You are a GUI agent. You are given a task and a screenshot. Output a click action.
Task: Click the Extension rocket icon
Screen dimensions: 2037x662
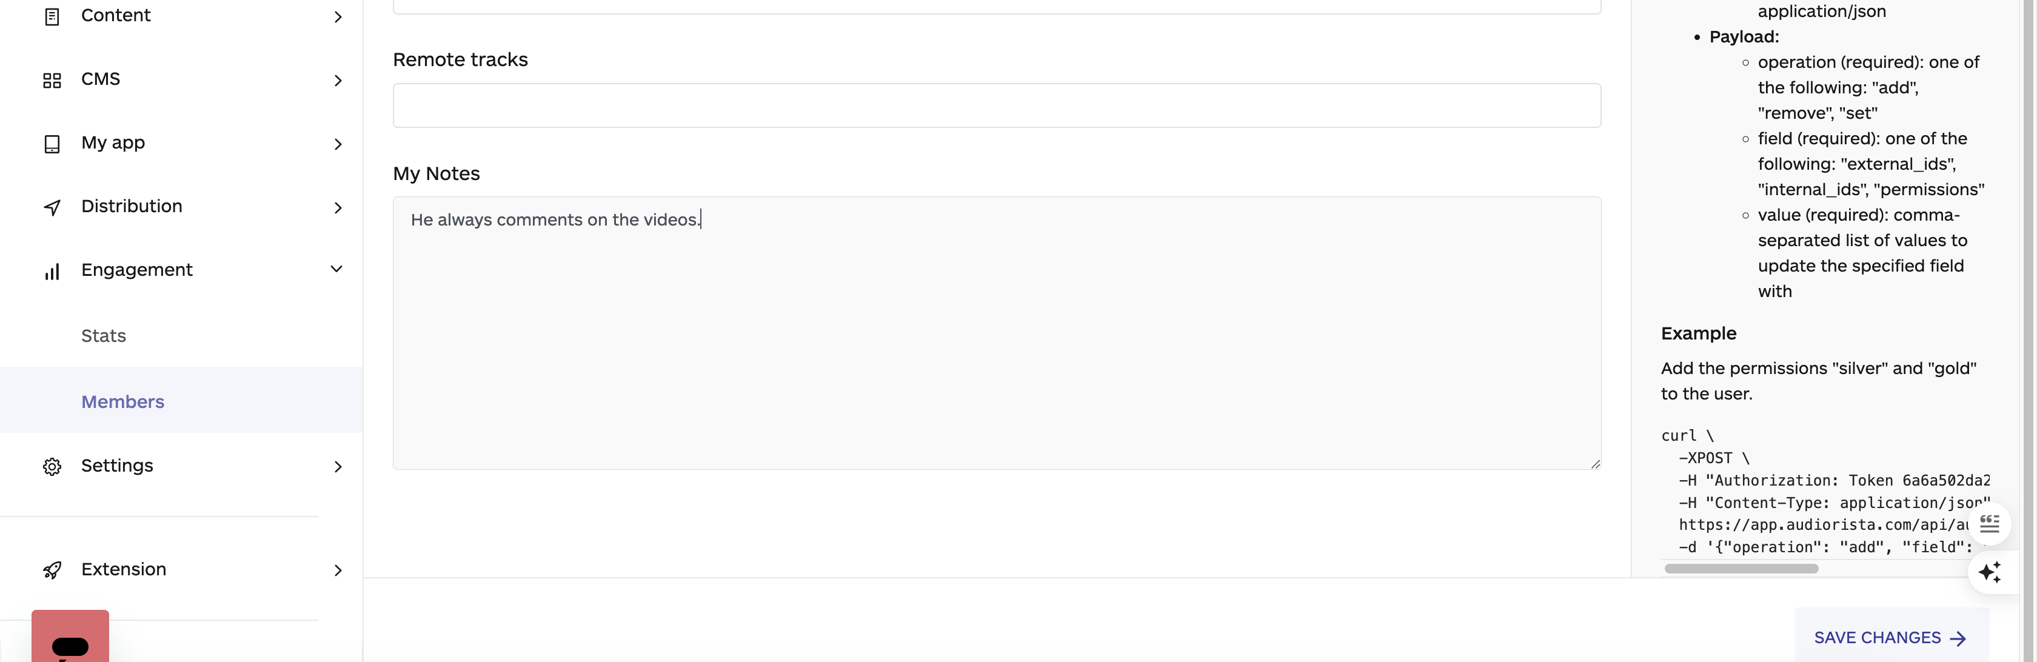pos(52,569)
